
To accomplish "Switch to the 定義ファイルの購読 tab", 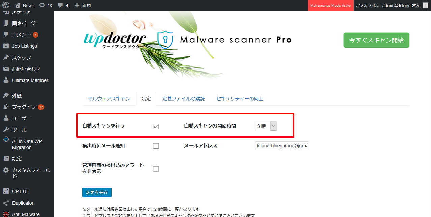I will click(183, 99).
